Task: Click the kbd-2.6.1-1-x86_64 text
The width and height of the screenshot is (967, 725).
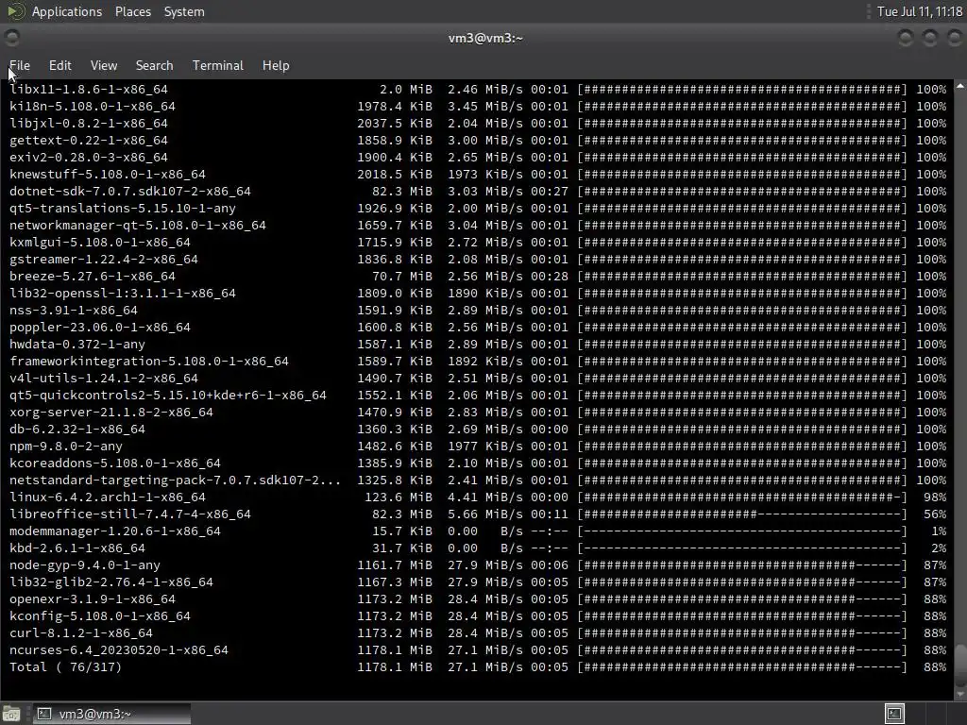Action: pos(77,548)
